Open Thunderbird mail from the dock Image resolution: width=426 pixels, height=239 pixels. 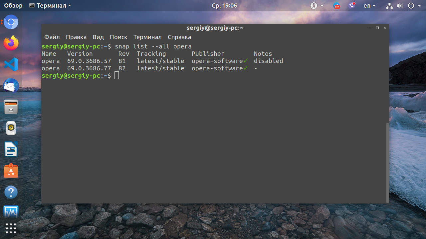coord(11,86)
